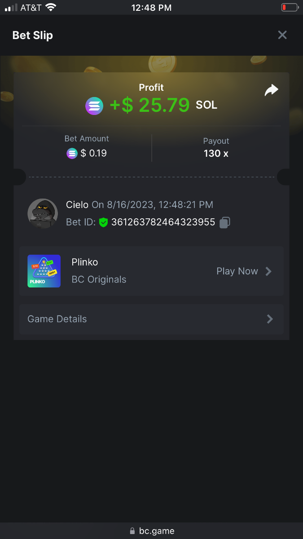
Task: Close the Bet Slip panel
Action: [x=282, y=35]
